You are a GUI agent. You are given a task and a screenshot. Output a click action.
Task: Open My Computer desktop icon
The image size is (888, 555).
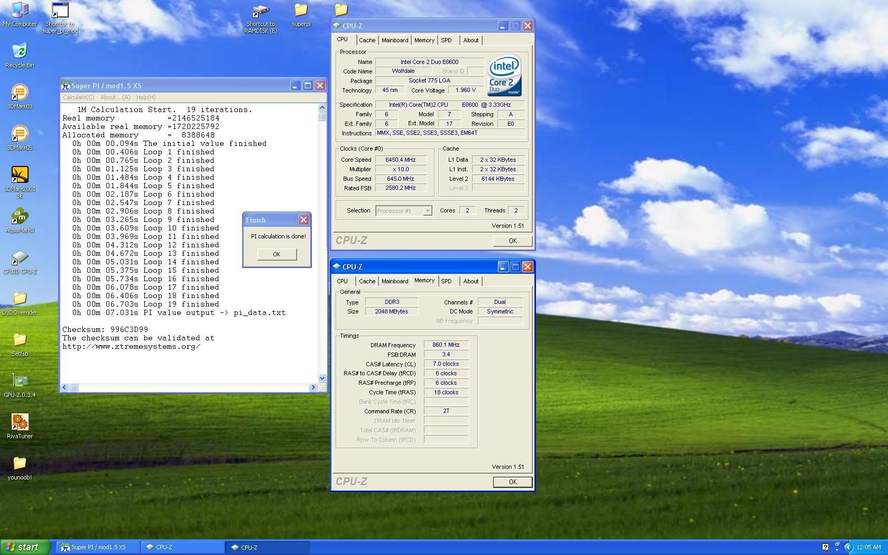tap(20, 14)
